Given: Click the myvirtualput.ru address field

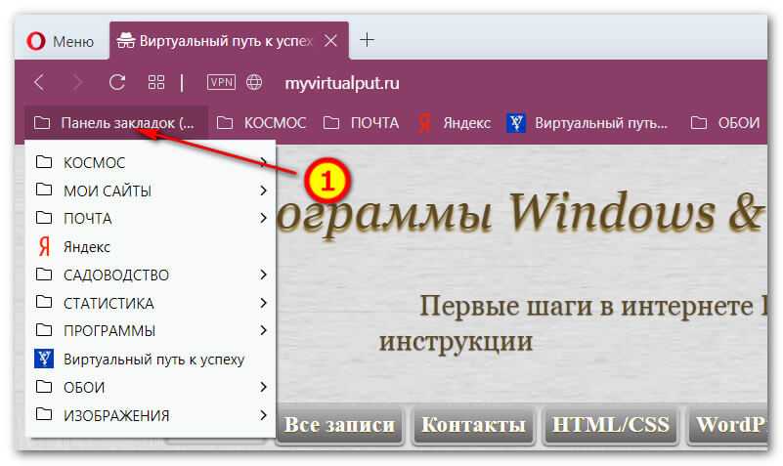Looking at the screenshot, I should coord(342,83).
